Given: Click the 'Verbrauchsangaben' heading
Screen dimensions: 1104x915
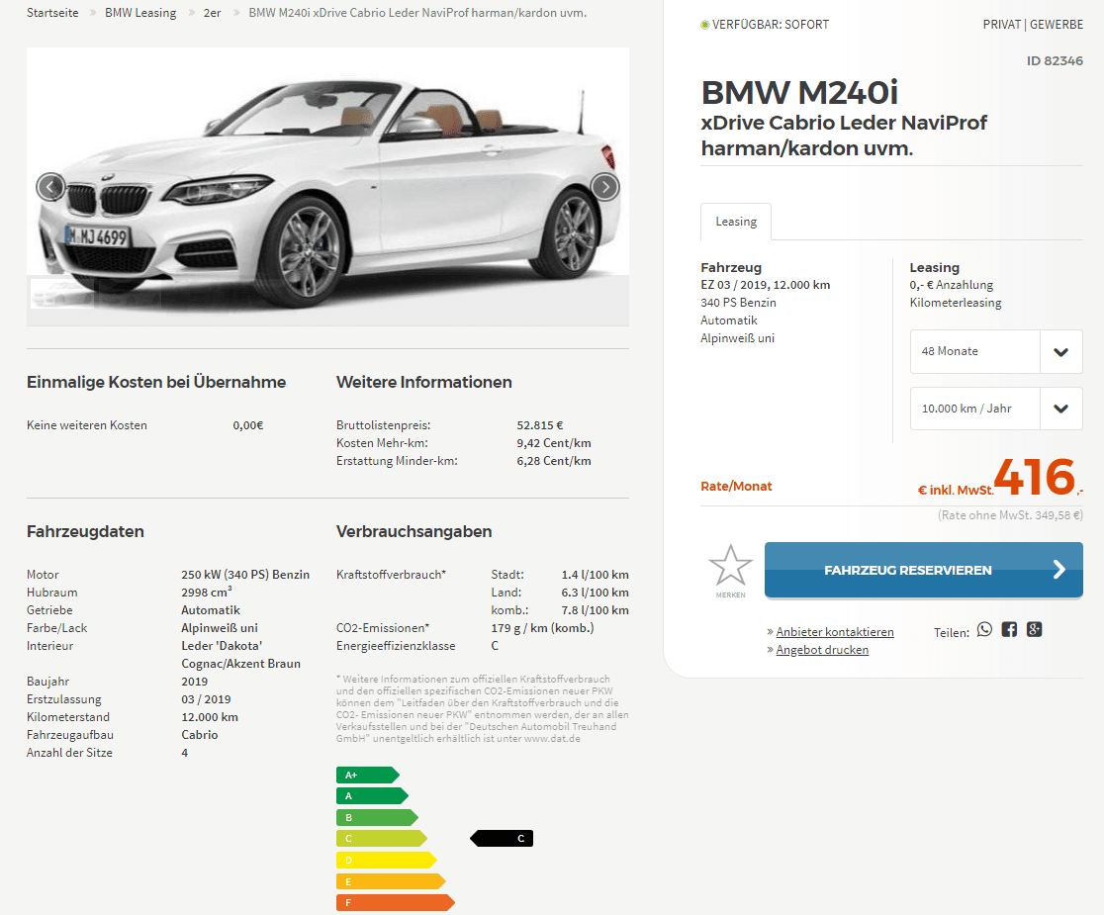Looking at the screenshot, I should coord(414,531).
